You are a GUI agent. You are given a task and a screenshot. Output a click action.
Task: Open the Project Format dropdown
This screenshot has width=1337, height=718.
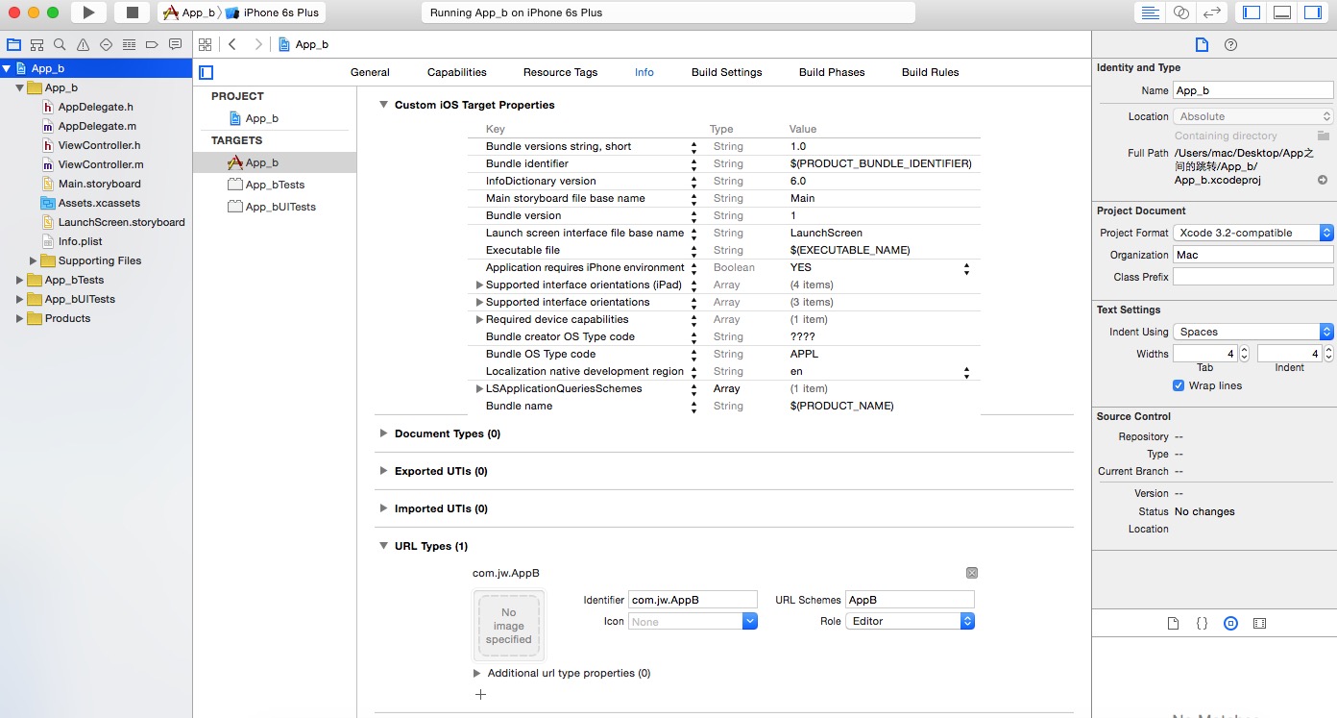(x=1253, y=233)
